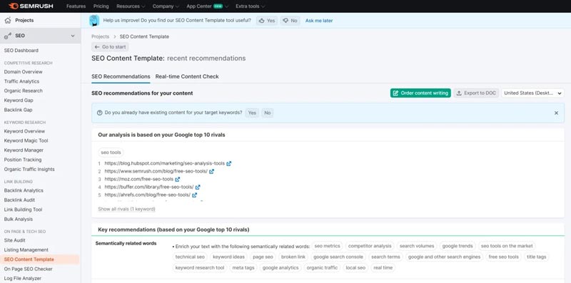Open Domain Overview in sidebar
The width and height of the screenshot is (571, 283).
point(24,72)
